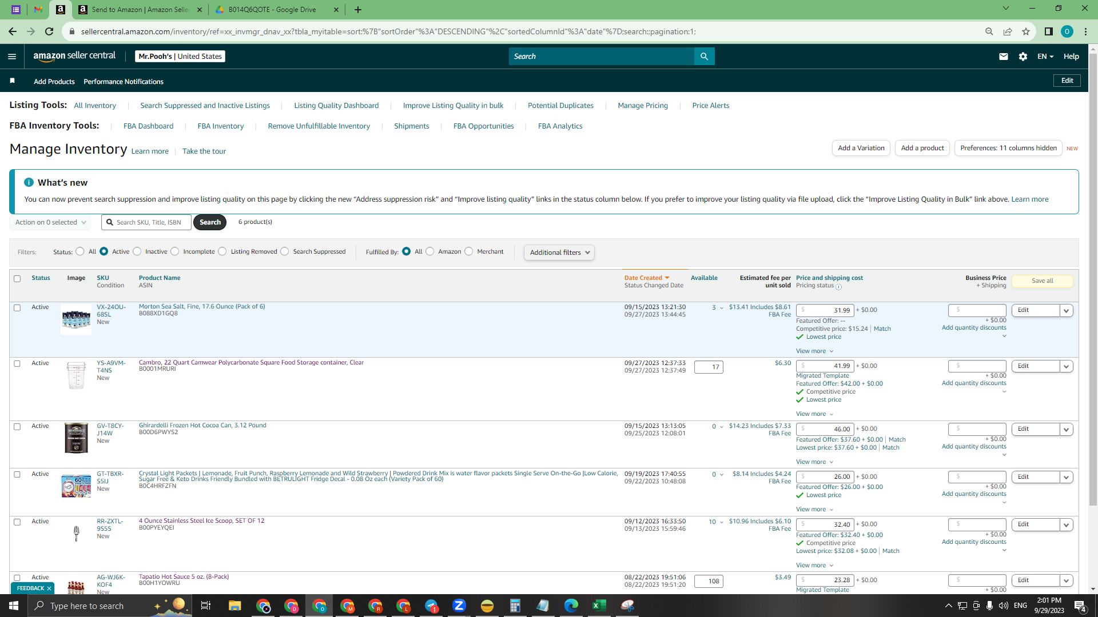This screenshot has width=1098, height=617.
Task: Open Edit dropdown arrow for Morton Sea Salt
Action: [1066, 311]
